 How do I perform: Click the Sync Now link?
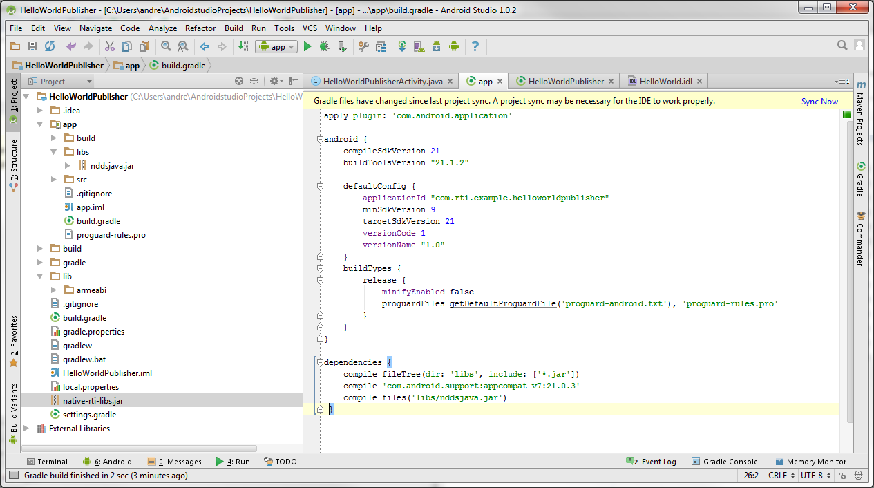[x=819, y=102]
